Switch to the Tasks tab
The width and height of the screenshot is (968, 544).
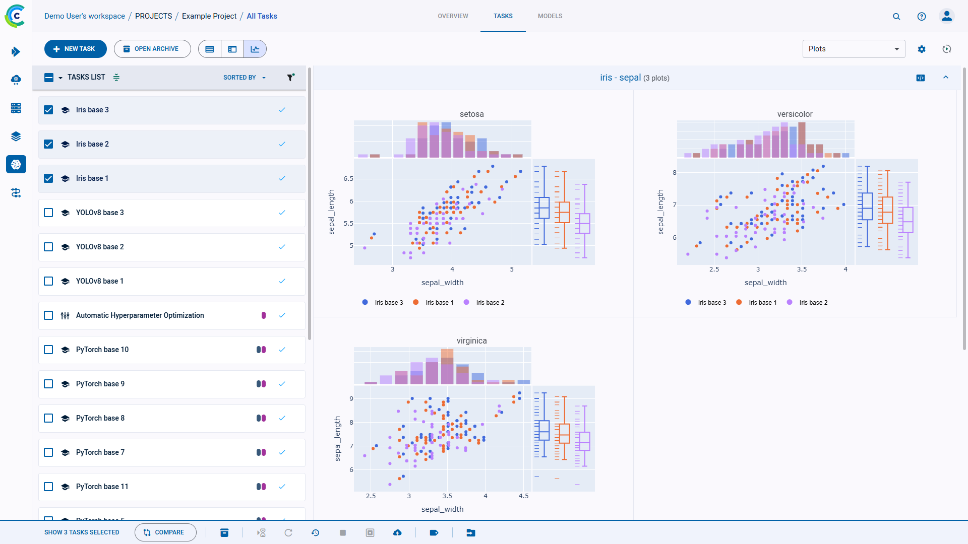[x=503, y=16]
